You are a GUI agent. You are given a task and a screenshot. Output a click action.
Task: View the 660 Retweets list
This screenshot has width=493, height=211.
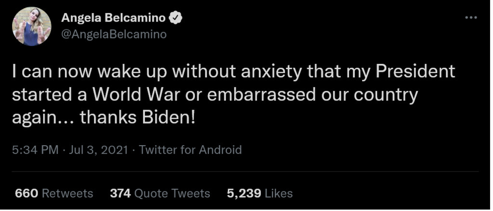(x=54, y=193)
